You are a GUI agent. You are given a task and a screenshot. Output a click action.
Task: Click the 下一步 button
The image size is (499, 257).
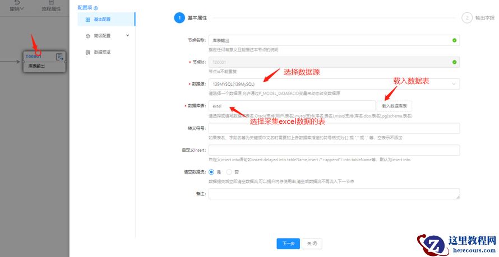click(x=288, y=244)
